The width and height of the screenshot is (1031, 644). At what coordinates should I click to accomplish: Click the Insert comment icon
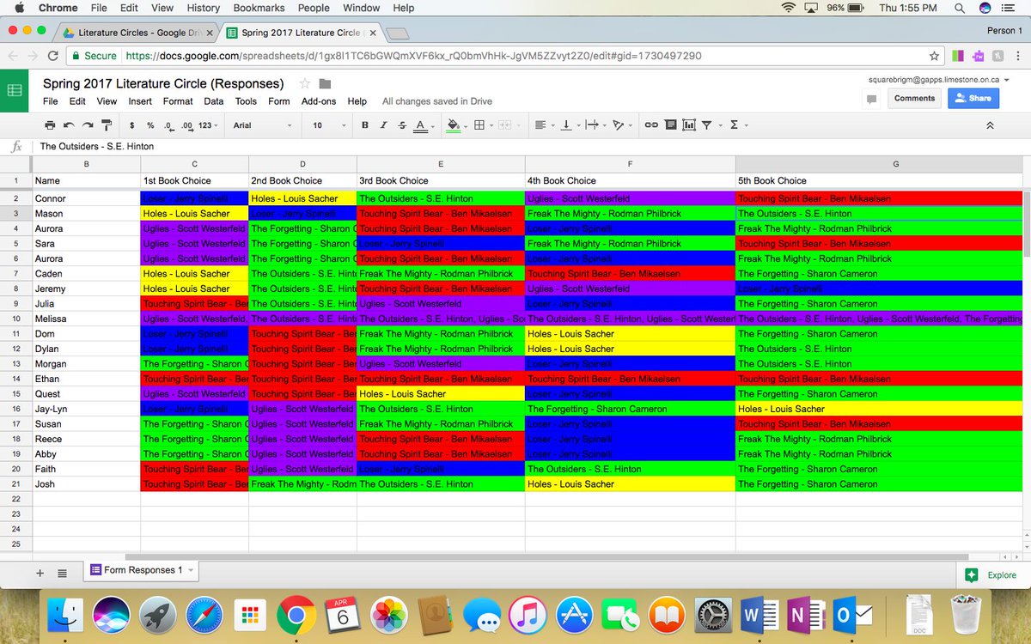tap(670, 125)
